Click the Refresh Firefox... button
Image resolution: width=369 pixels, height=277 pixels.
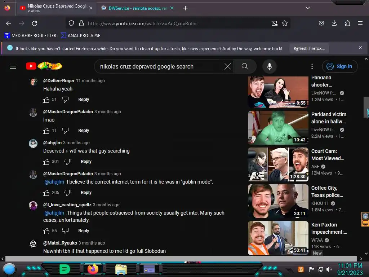(x=309, y=48)
